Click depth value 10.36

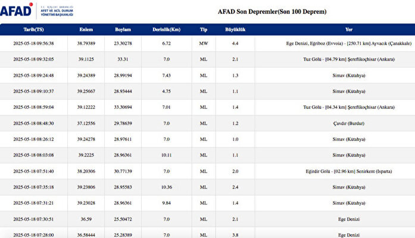pyautogui.click(x=167, y=187)
